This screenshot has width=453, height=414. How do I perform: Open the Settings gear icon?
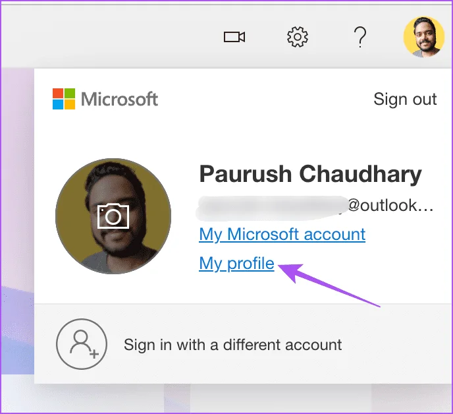(298, 37)
